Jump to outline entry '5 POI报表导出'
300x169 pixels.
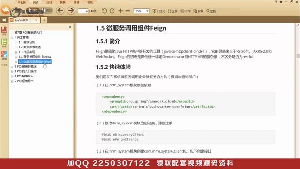tap(24, 81)
